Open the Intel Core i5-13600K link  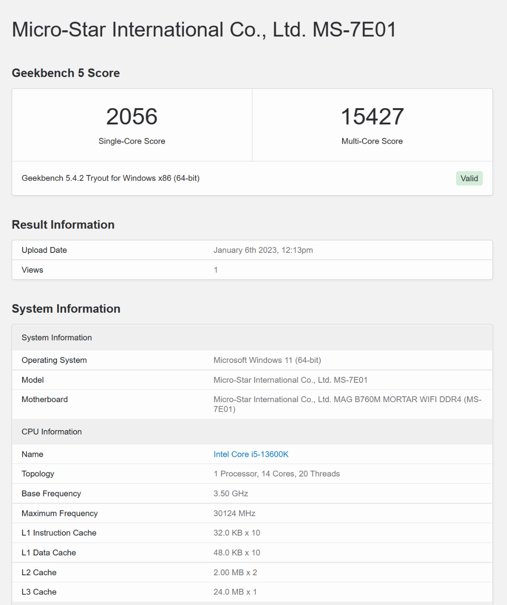tap(251, 454)
